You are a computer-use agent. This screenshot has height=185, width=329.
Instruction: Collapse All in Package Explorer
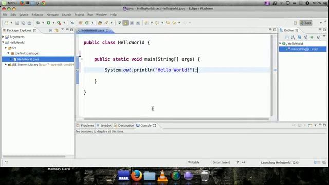coord(50,30)
